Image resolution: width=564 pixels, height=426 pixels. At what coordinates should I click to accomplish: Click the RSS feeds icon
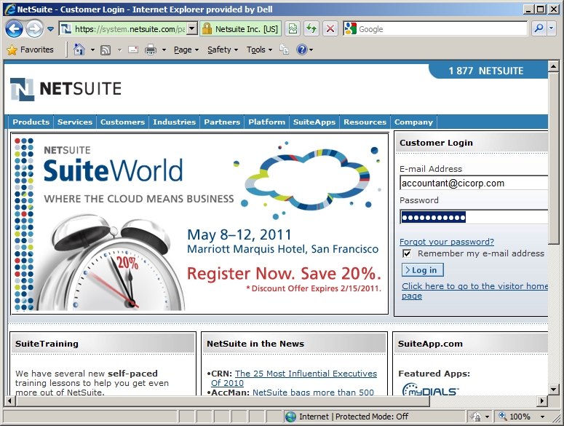tap(106, 50)
